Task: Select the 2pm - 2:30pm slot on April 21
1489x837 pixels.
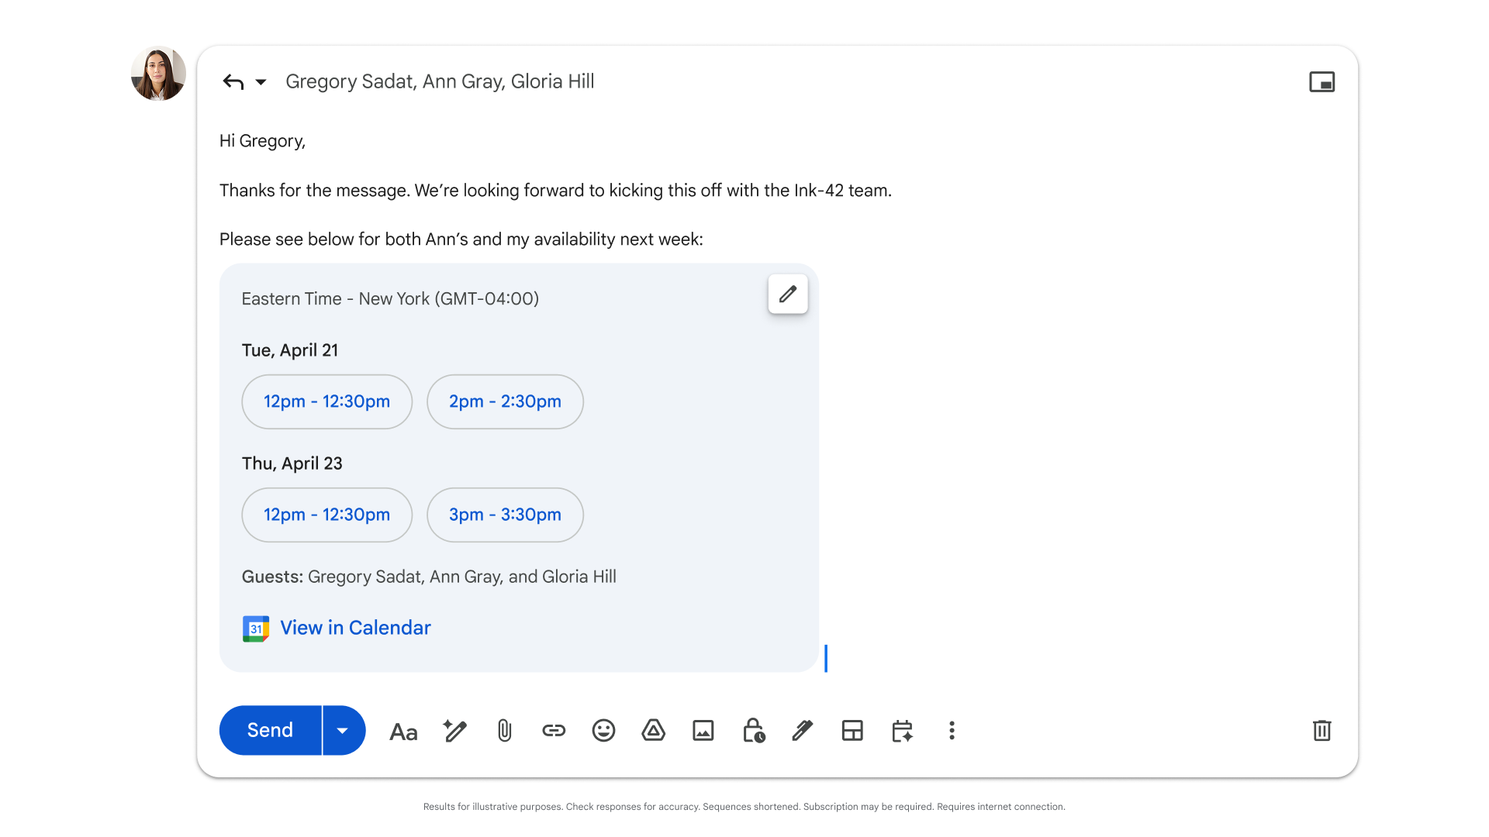Action: click(505, 401)
